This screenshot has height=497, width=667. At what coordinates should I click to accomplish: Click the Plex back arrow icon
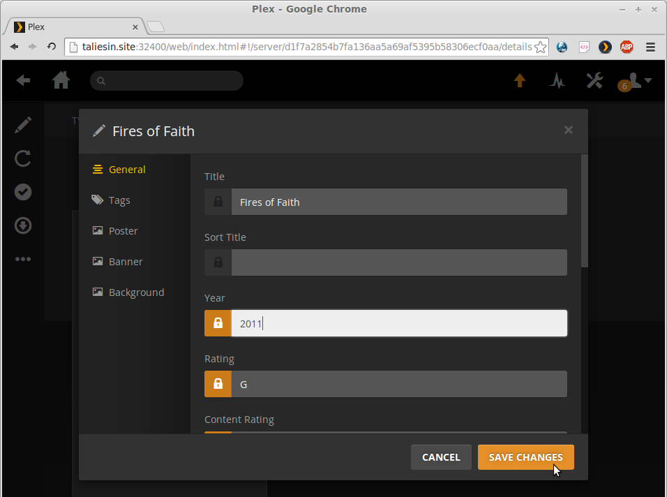coord(23,80)
